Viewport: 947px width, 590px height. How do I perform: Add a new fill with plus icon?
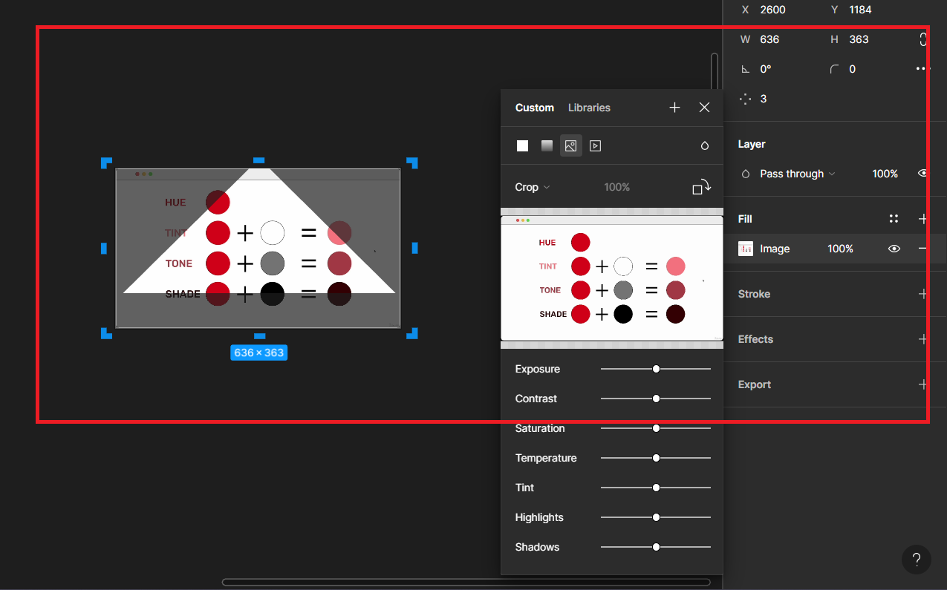point(923,219)
